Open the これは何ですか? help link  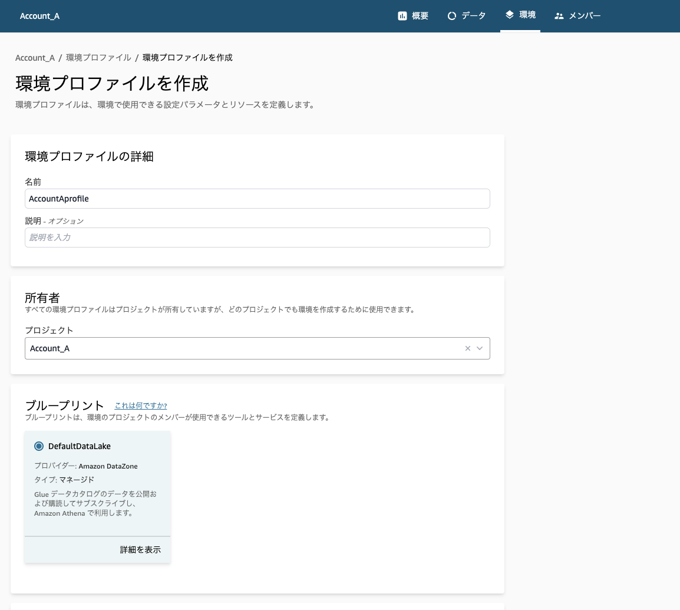point(140,405)
